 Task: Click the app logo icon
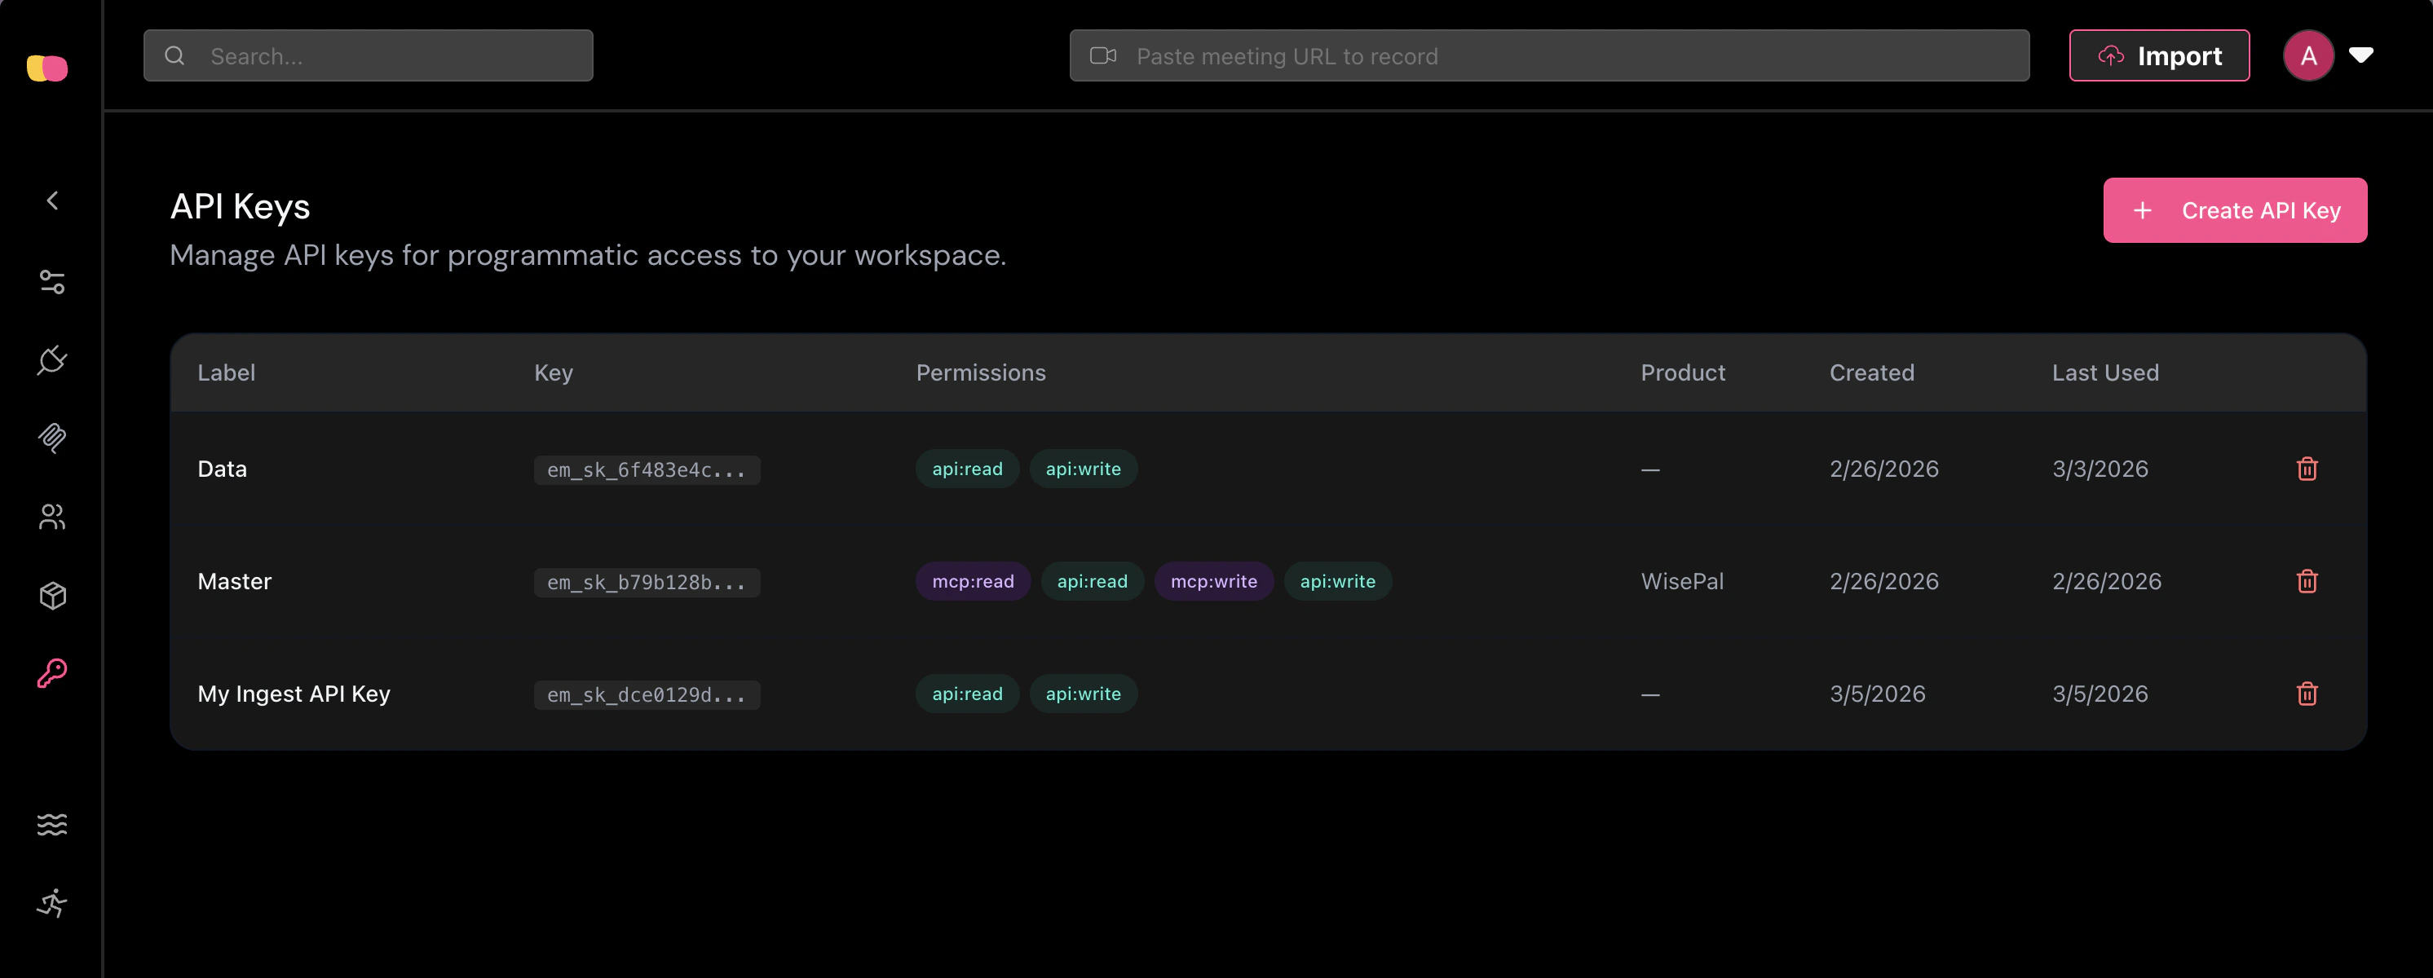coord(47,68)
